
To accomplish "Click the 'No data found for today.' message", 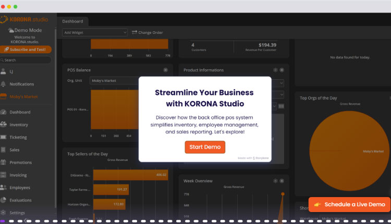I will [x=350, y=57].
